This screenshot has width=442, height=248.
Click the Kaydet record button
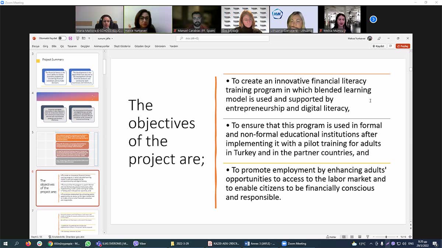coord(379,46)
